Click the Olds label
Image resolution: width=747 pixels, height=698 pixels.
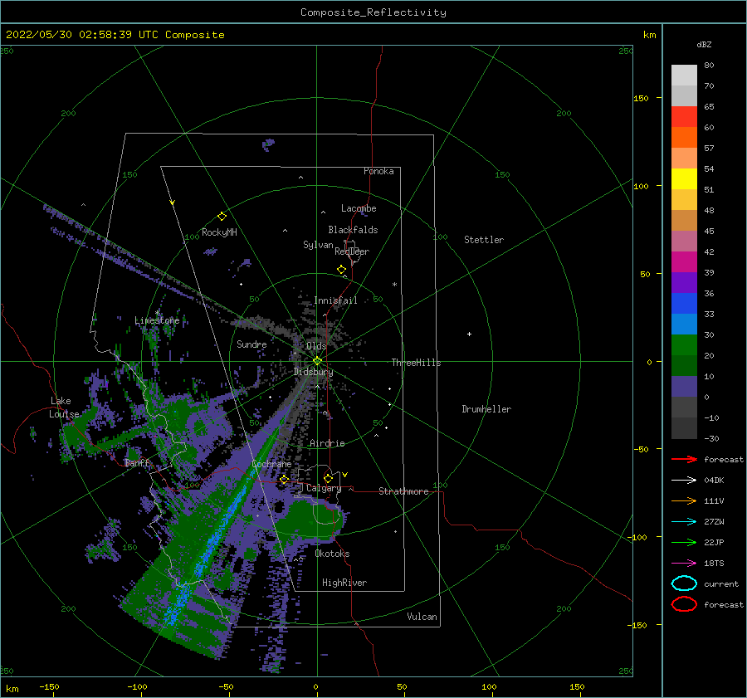point(316,346)
